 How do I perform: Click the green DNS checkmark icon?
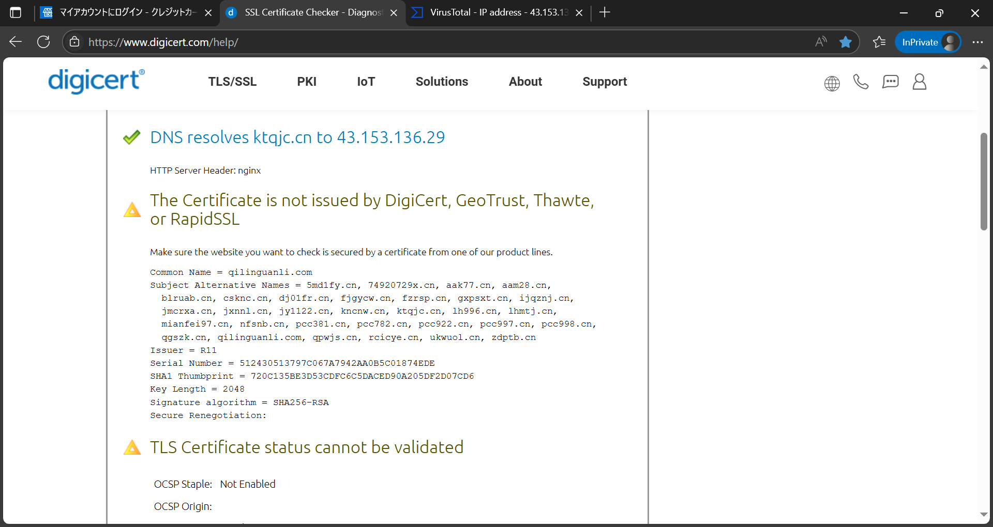[x=131, y=137]
